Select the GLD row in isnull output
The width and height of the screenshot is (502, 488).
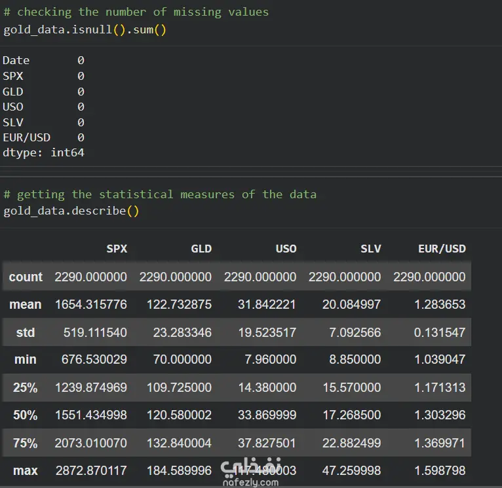(43, 92)
